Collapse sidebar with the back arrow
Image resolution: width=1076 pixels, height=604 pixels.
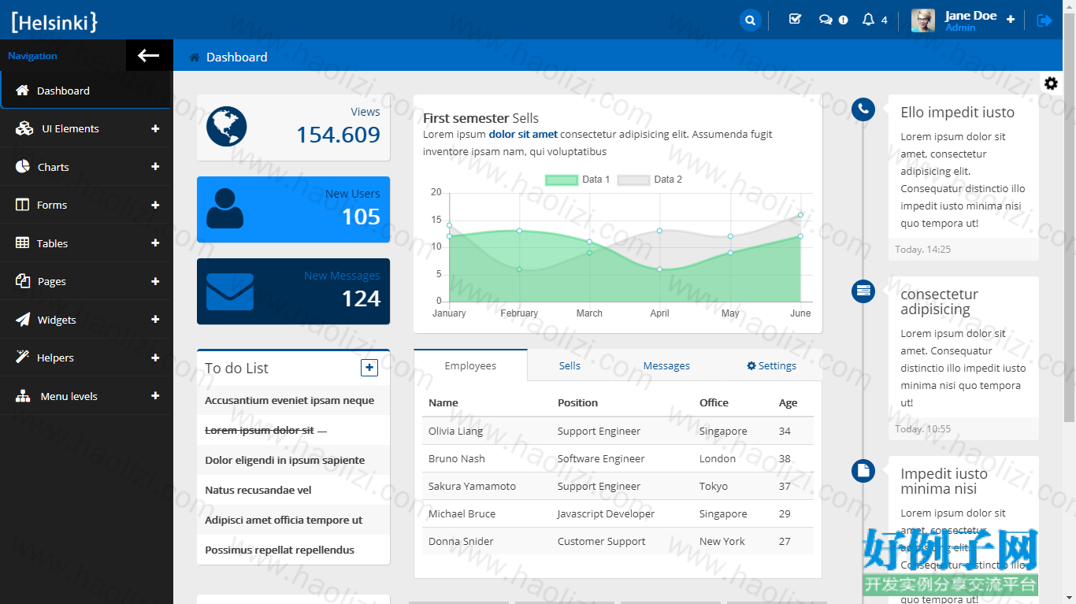tap(149, 55)
